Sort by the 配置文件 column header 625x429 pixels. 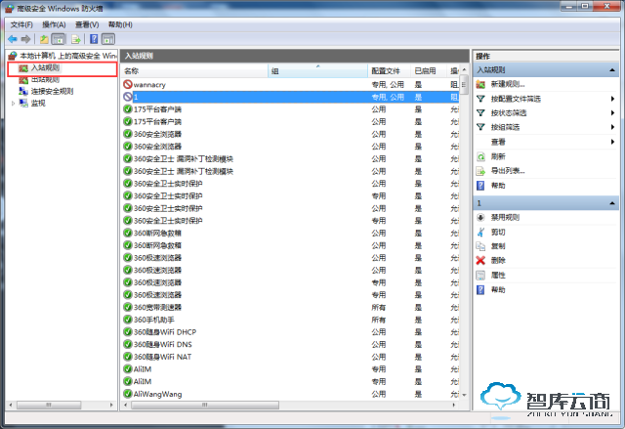[x=389, y=71]
